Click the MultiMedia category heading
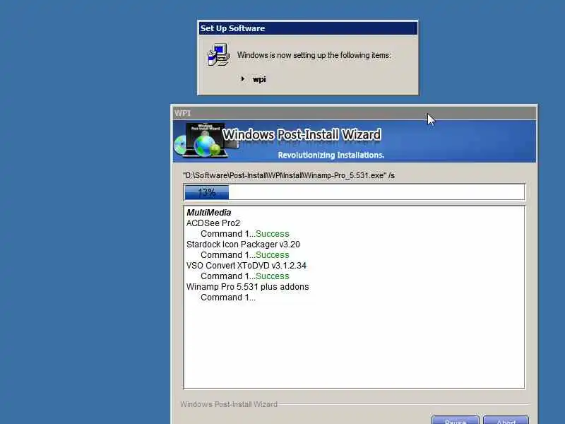 [208, 213]
